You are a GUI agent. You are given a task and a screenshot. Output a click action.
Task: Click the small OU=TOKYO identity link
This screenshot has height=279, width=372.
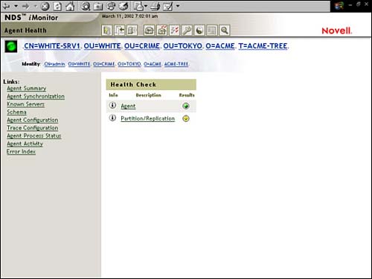coord(129,64)
